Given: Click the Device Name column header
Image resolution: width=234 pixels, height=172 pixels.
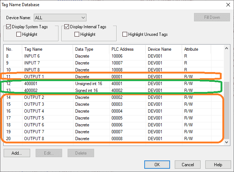Looking at the screenshot, I should point(164,49).
